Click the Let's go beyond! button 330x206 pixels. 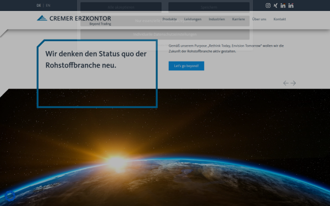(186, 66)
